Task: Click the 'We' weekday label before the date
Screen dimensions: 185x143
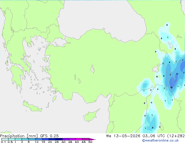Action: click(x=109, y=136)
